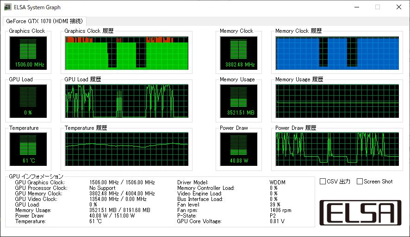Click the '3521.51 MB / 8191.68 MB' value
Screen dimensions: 410x237
(120, 210)
